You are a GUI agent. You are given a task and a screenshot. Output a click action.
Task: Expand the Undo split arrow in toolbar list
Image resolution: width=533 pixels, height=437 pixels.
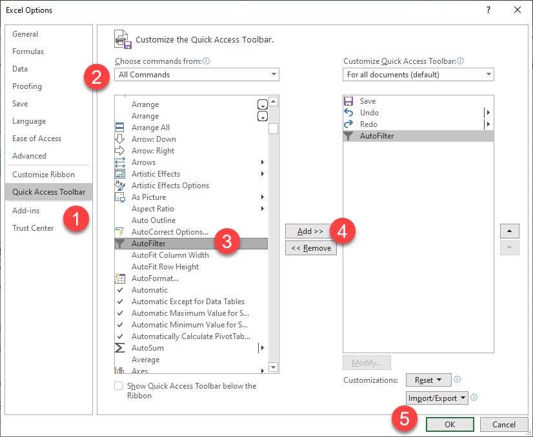click(488, 112)
